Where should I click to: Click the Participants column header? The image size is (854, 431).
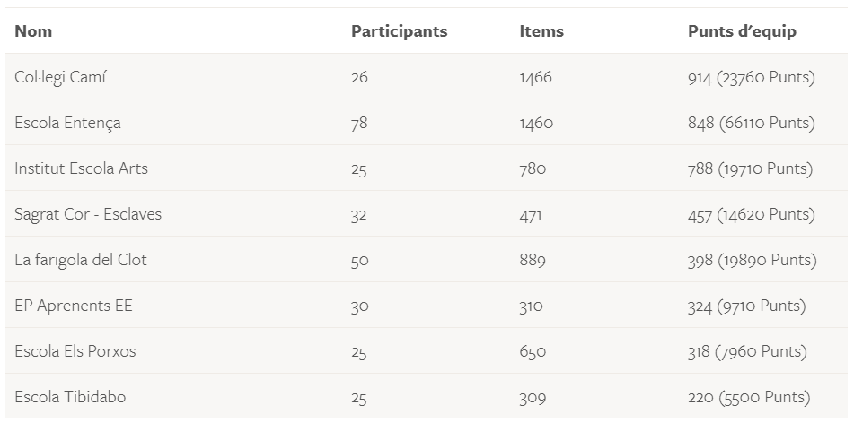coord(399,31)
